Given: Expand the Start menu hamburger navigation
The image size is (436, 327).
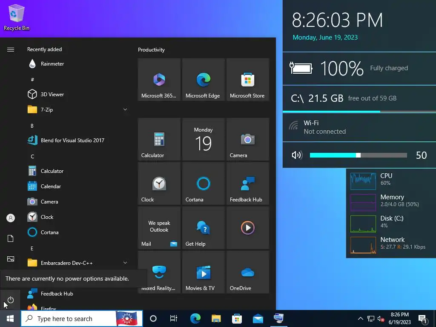Looking at the screenshot, I should 11,49.
